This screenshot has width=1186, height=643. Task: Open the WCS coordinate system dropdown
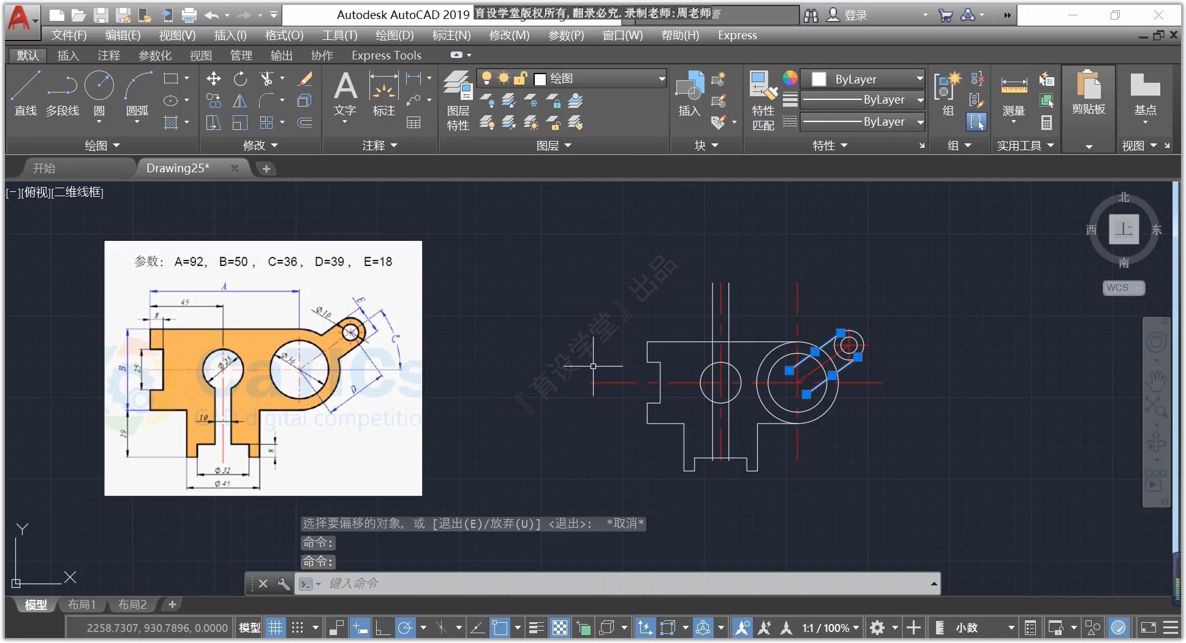pyautogui.click(x=1124, y=287)
